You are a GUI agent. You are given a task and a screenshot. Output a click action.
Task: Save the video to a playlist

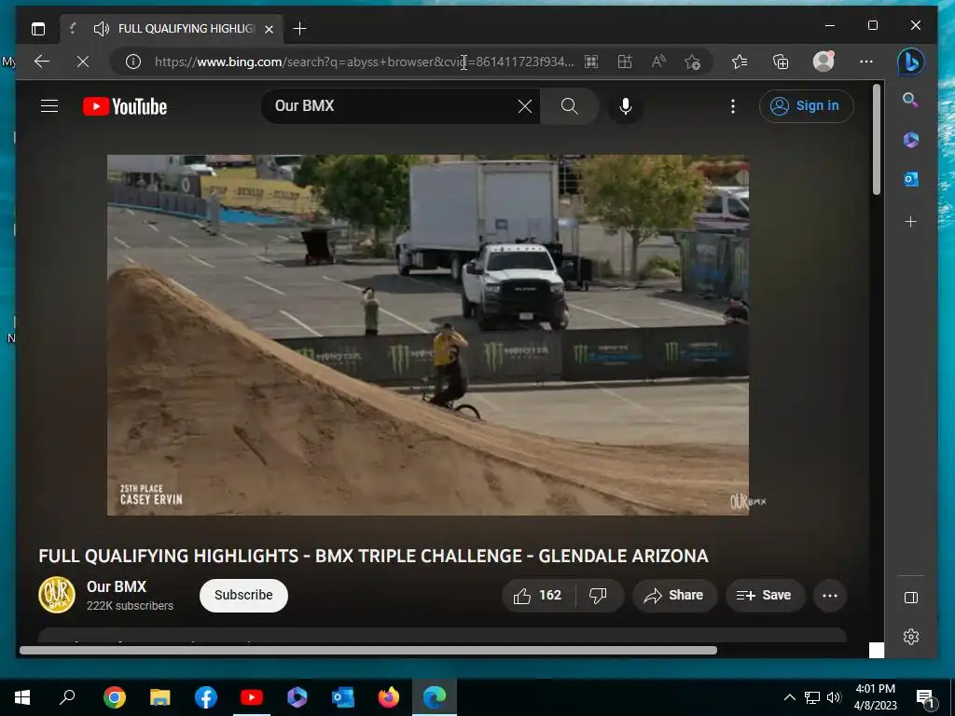765,596
